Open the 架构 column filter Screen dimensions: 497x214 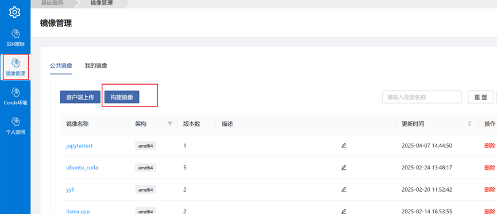[169, 124]
